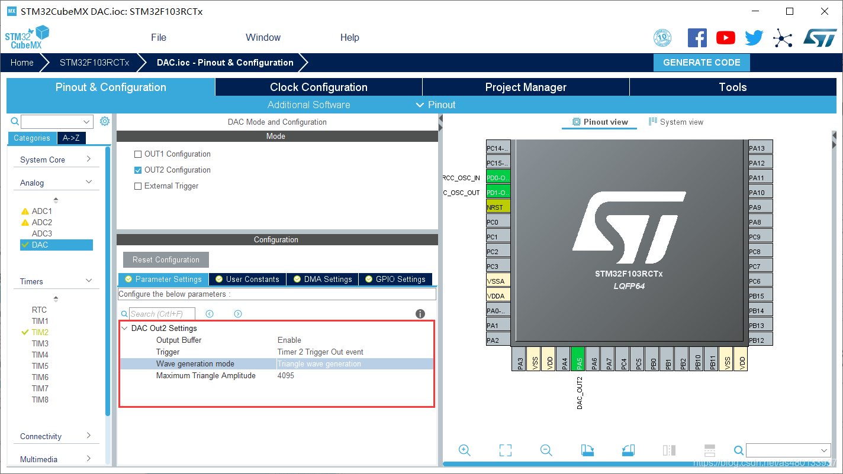Expand the Multimedia category
Image resolution: width=843 pixels, height=474 pixels.
point(89,459)
